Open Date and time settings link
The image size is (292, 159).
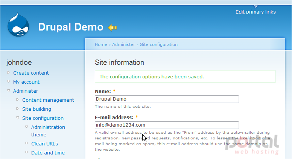pyautogui.click(x=48, y=153)
